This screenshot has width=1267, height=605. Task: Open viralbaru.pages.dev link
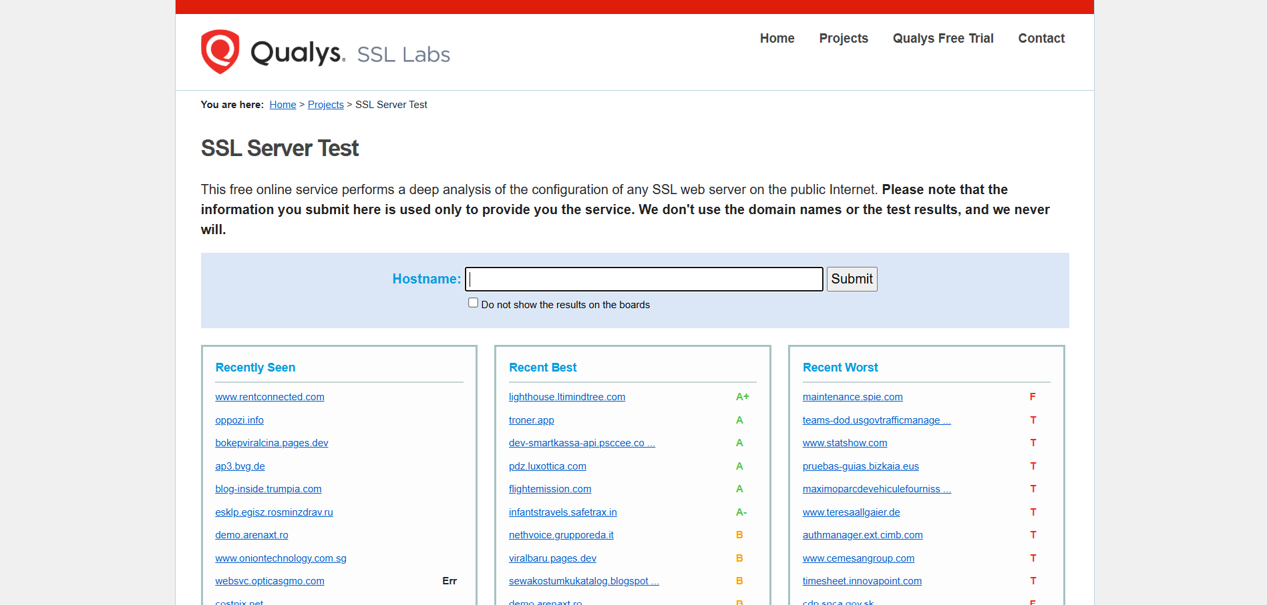(x=552, y=558)
